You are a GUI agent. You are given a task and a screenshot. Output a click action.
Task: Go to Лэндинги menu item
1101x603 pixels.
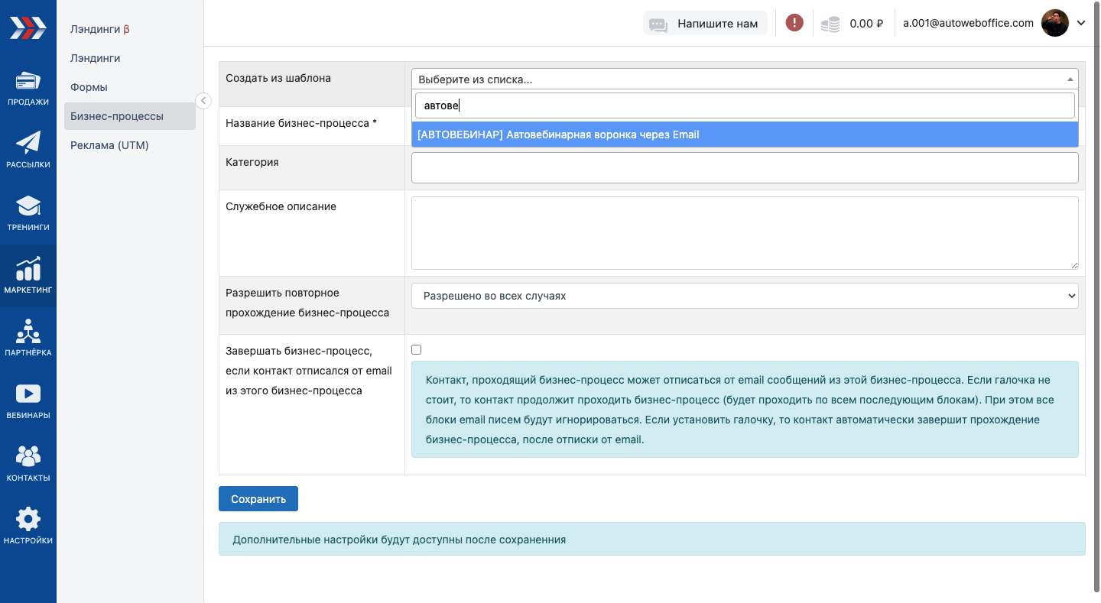click(96, 58)
